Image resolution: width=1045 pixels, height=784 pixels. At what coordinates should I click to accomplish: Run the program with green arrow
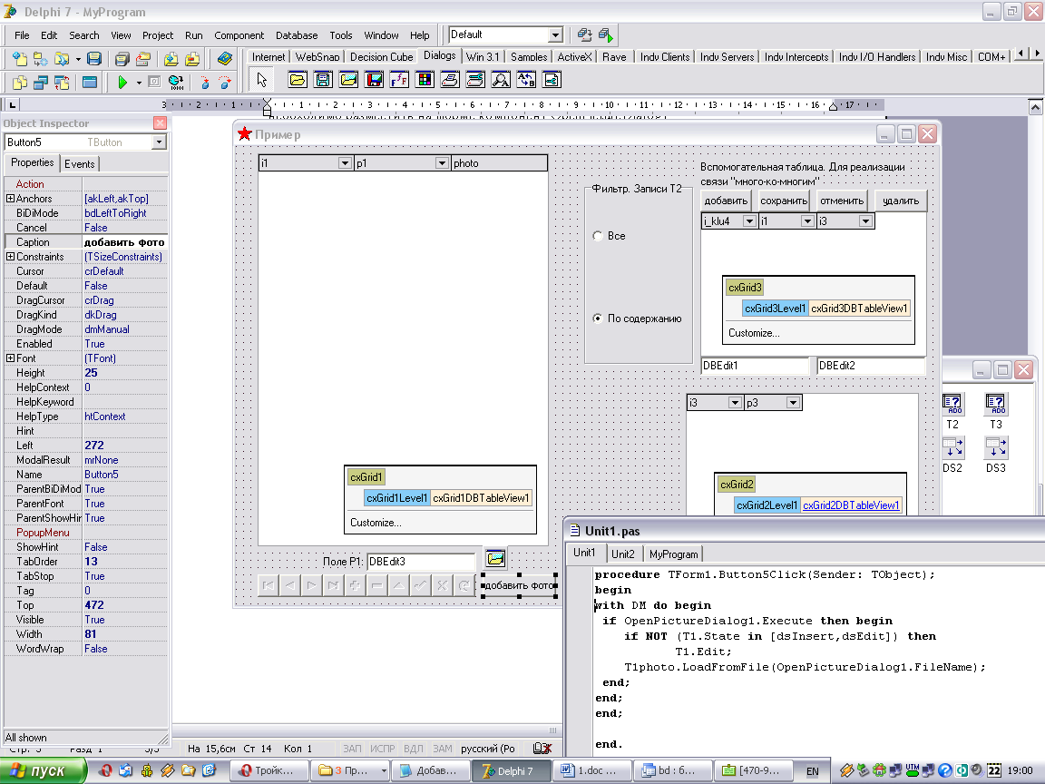(x=122, y=82)
